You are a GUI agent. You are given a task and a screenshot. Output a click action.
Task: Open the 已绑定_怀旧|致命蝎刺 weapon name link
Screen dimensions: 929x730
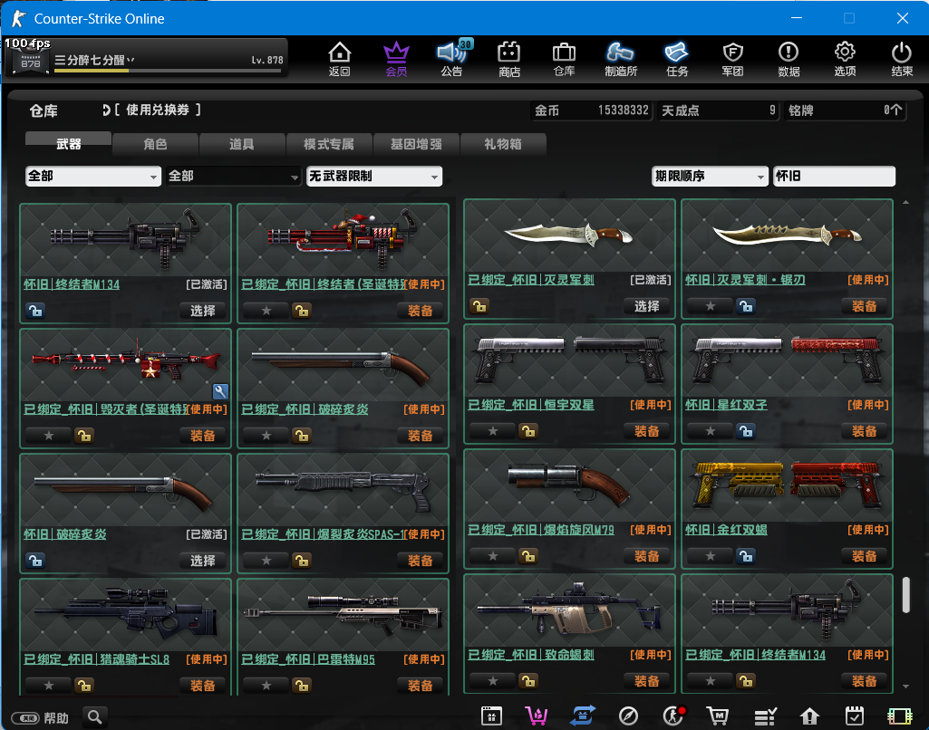[531, 655]
